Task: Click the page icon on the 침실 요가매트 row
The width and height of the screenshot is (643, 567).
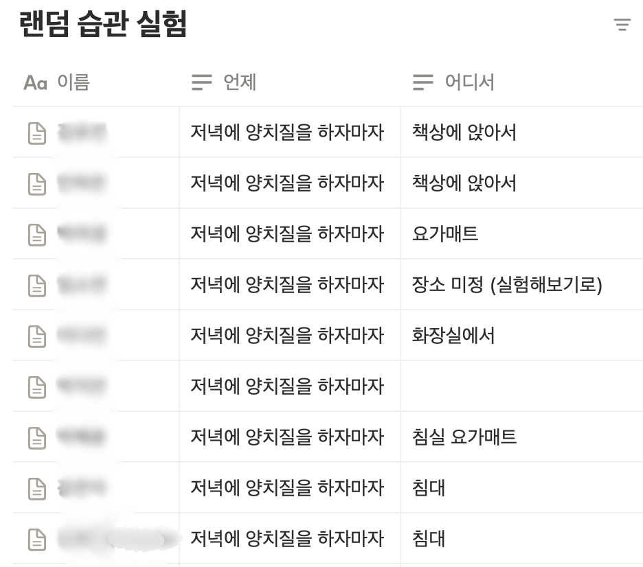Action: click(x=36, y=437)
